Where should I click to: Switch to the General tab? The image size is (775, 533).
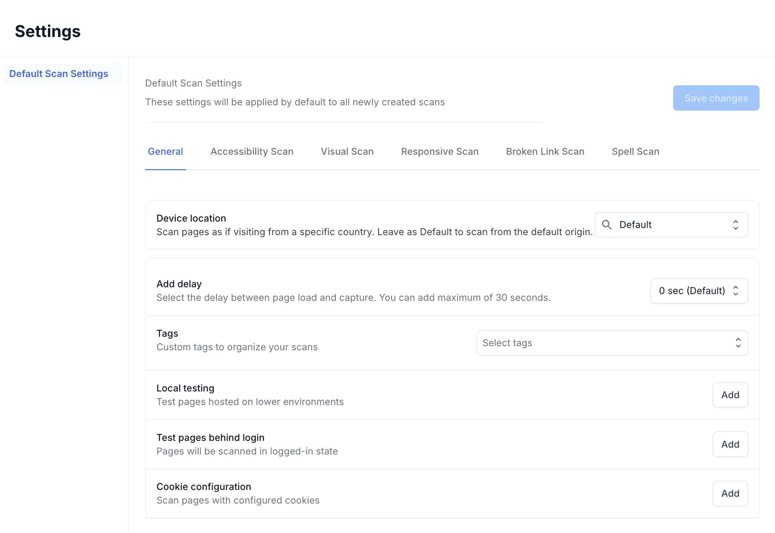[x=165, y=151]
